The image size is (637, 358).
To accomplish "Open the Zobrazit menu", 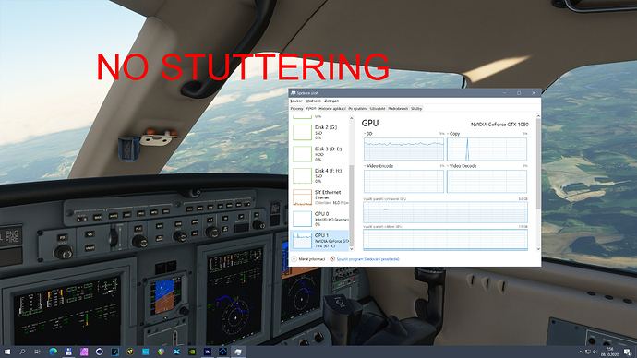I will pos(331,101).
